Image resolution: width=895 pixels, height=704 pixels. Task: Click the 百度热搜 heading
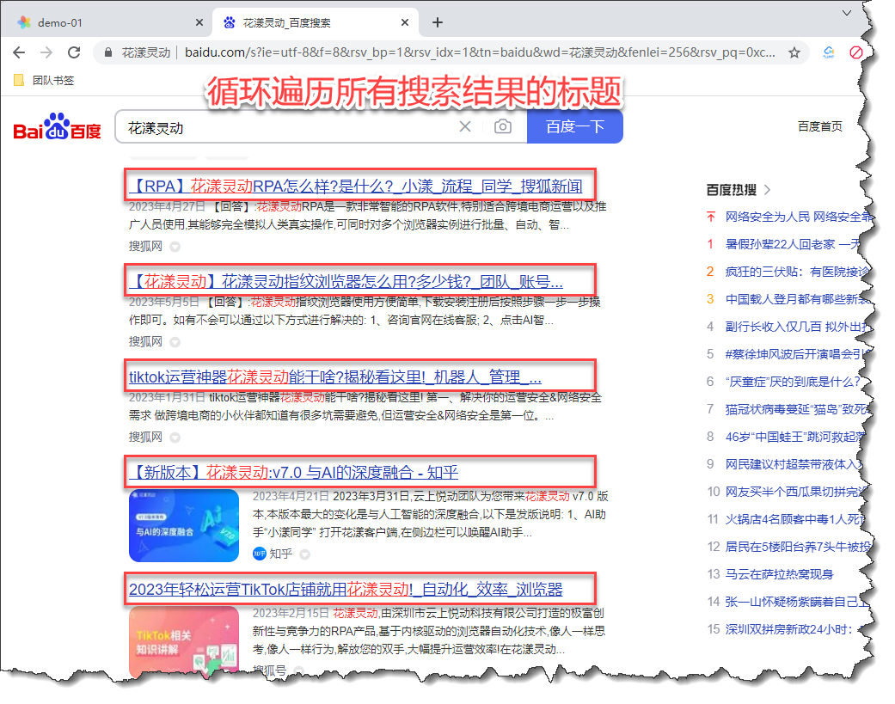(x=731, y=189)
